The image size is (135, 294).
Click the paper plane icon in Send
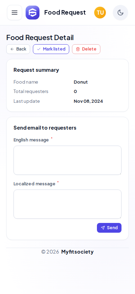pos(103,228)
